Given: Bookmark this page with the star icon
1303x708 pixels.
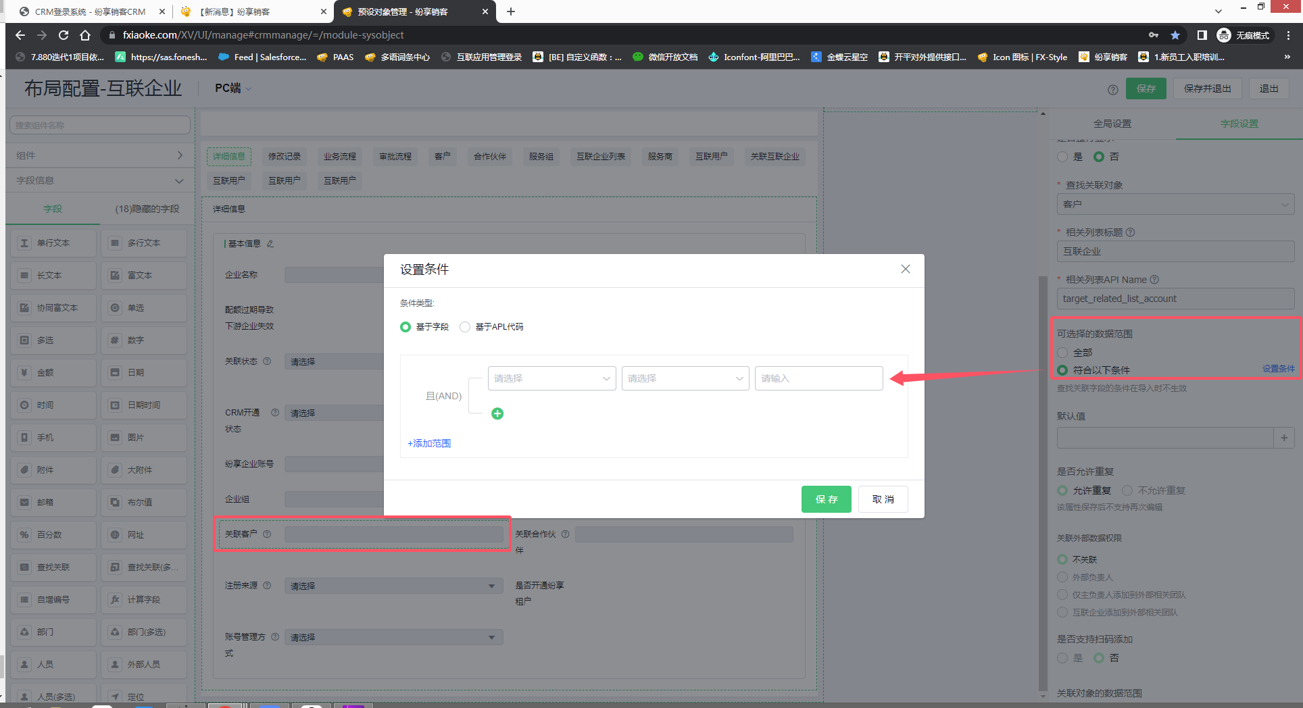Looking at the screenshot, I should coord(1175,35).
